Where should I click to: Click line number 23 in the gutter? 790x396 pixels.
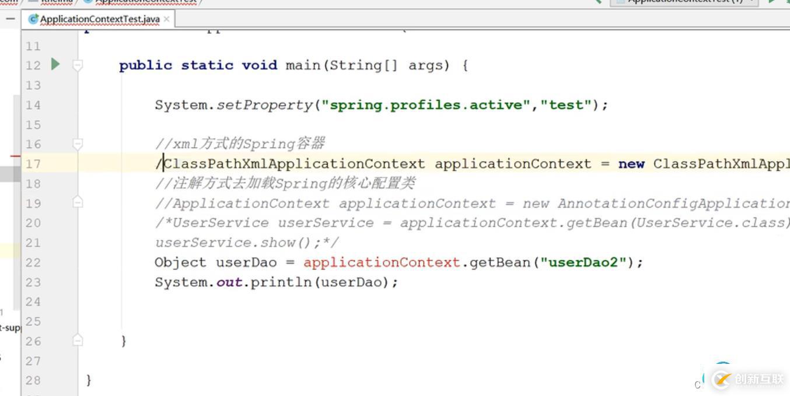(33, 282)
